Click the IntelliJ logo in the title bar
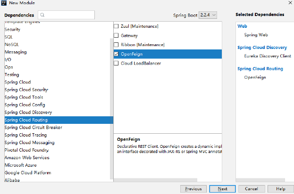Screen dimensions: 294x194 click(3, 3)
